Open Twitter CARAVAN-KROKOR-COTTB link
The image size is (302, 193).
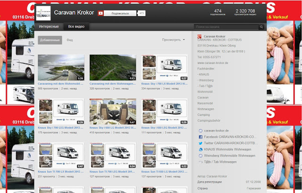tap(231, 143)
